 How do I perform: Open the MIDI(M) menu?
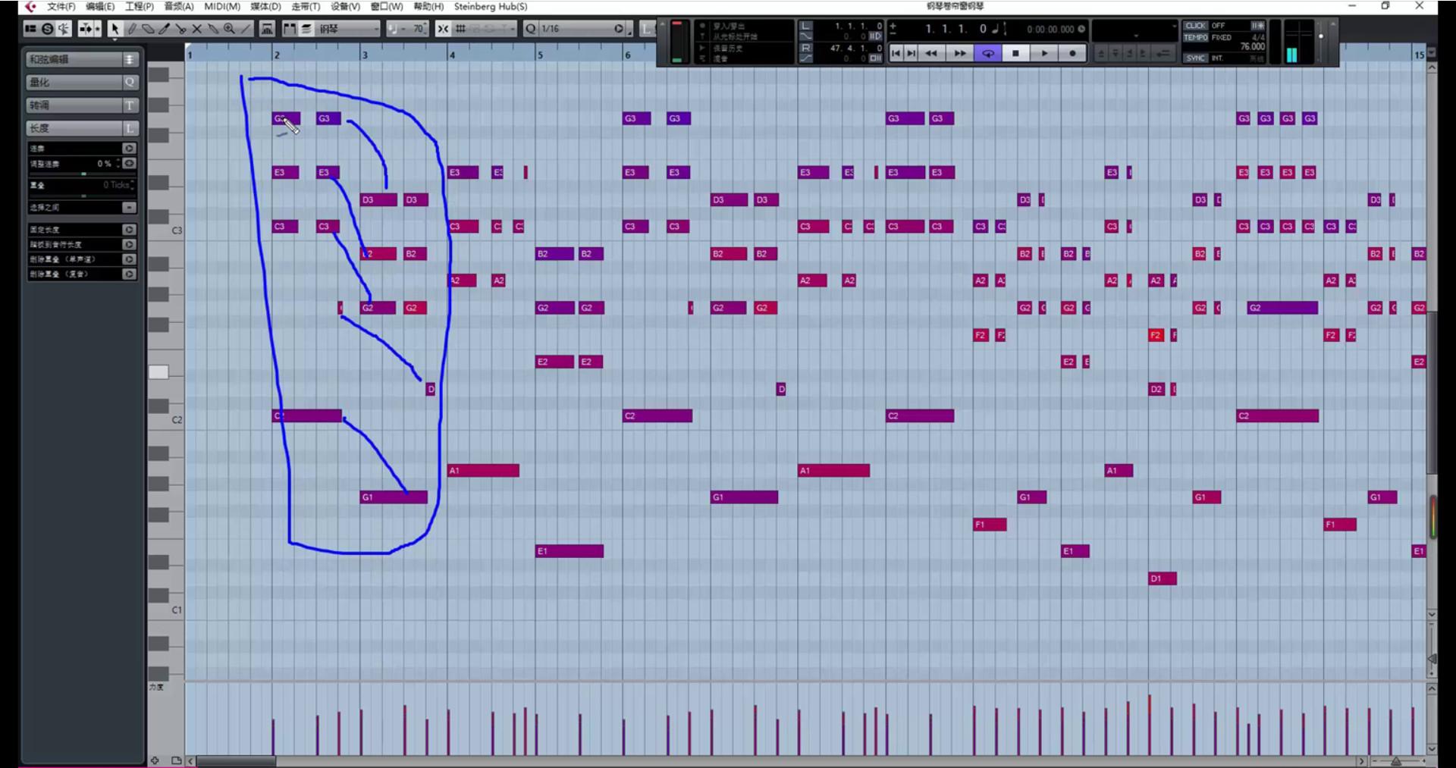(222, 6)
